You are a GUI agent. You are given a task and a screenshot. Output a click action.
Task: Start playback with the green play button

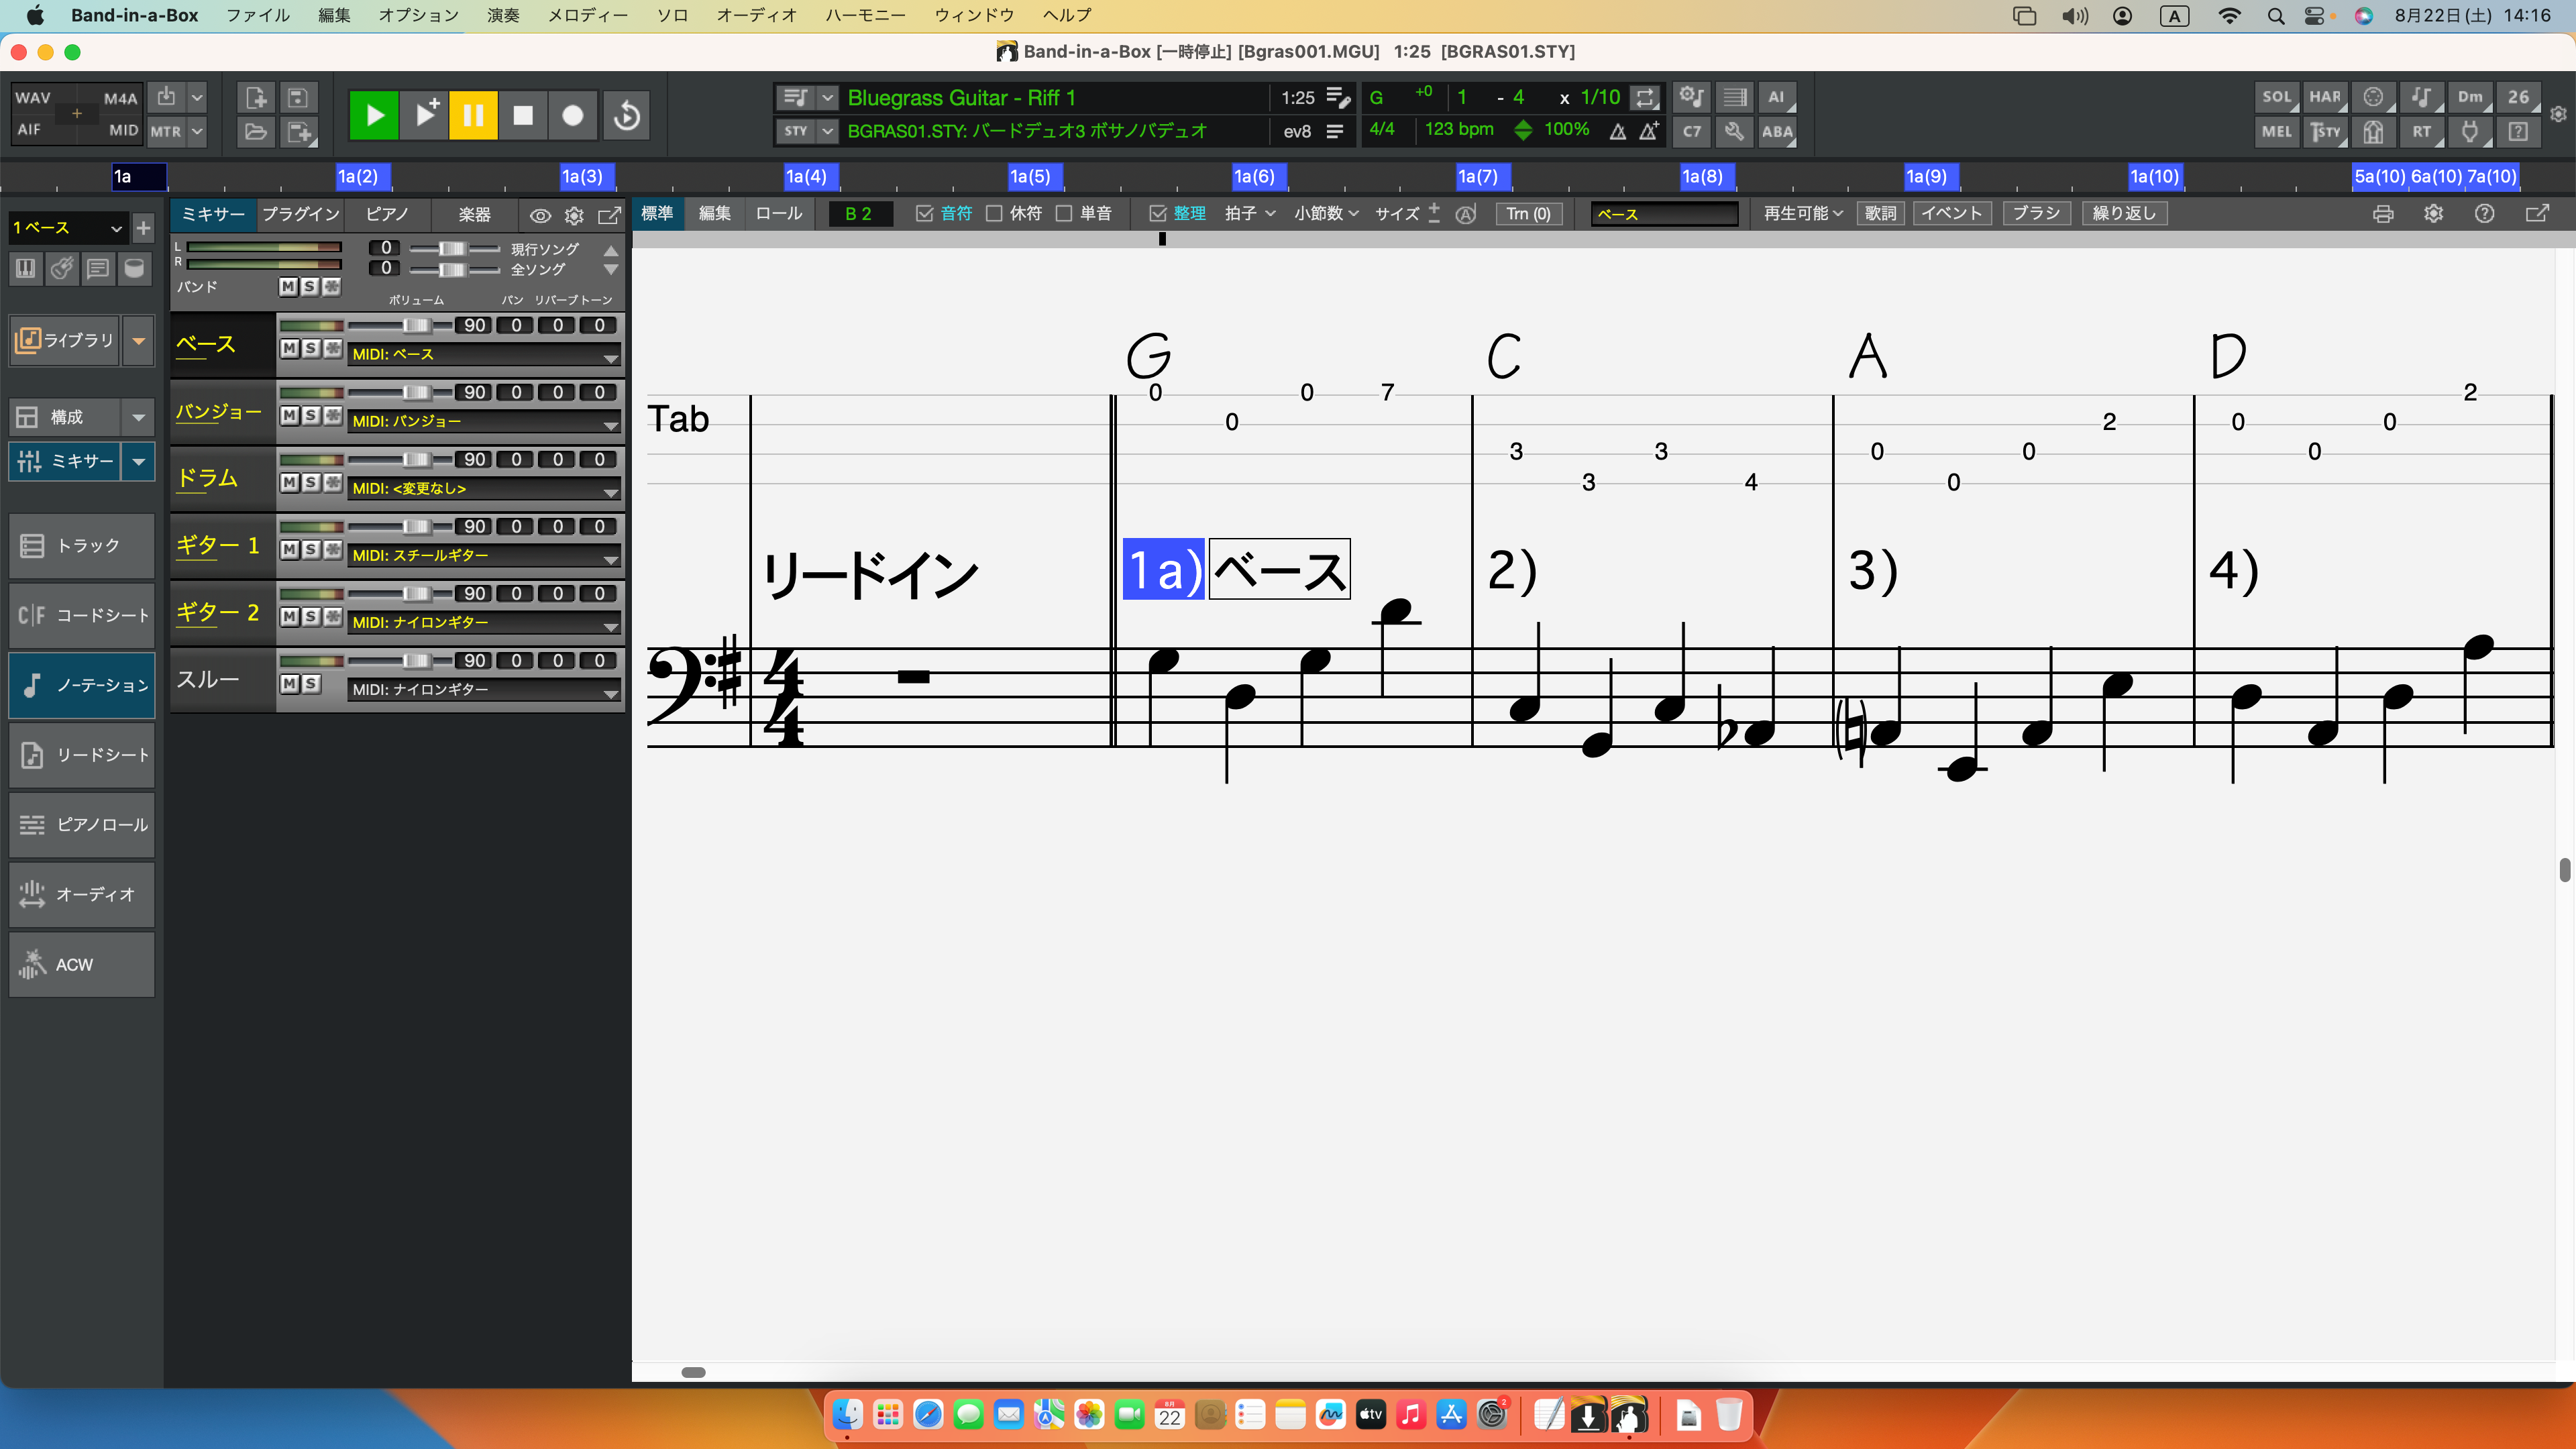tap(374, 115)
